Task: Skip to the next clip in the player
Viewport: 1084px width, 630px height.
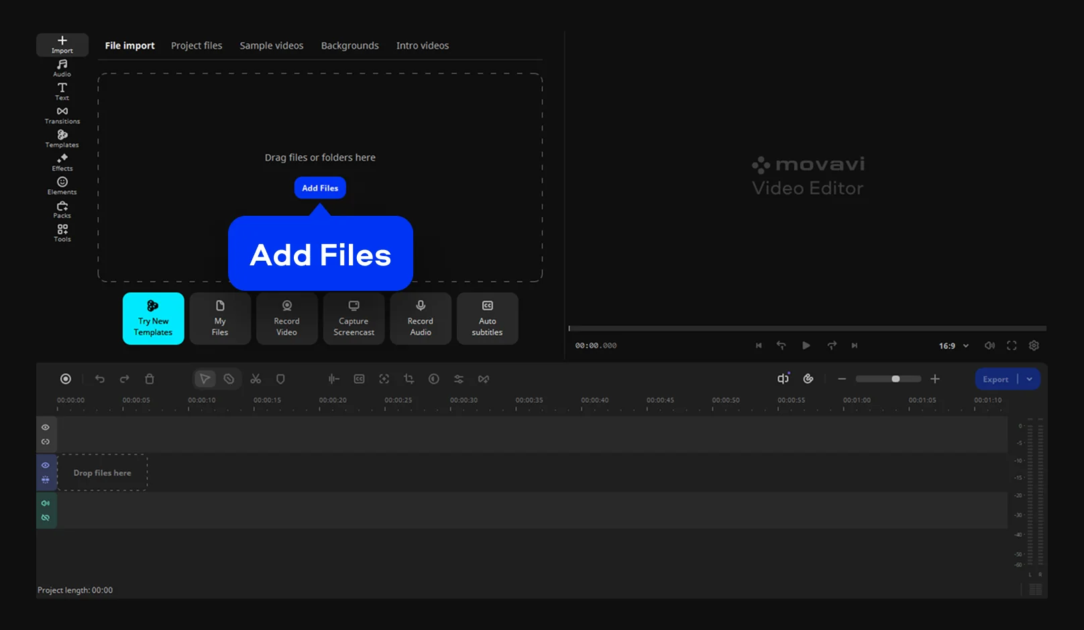Action: coord(855,346)
